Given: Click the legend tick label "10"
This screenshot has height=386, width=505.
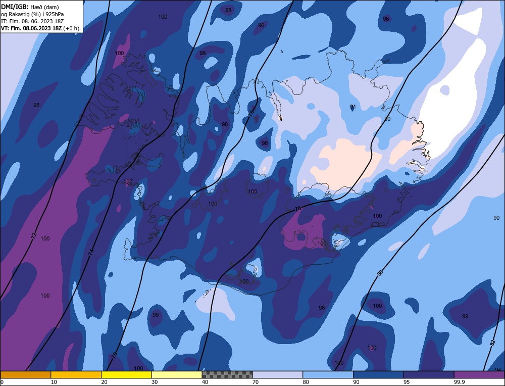Looking at the screenshot, I should pyautogui.click(x=54, y=382).
